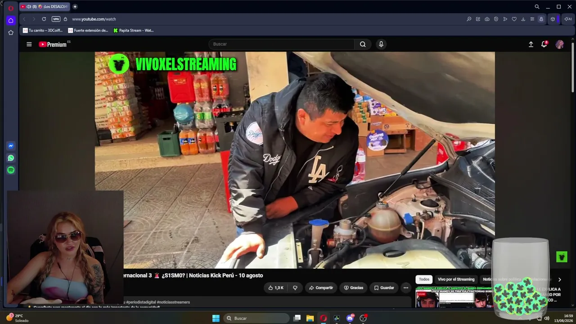Click the YouTube Buscar search field
Viewport: 576px width, 324px height.
pyautogui.click(x=281, y=44)
